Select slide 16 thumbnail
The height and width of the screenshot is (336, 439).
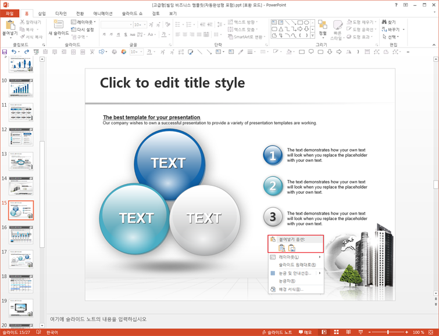pos(21,235)
